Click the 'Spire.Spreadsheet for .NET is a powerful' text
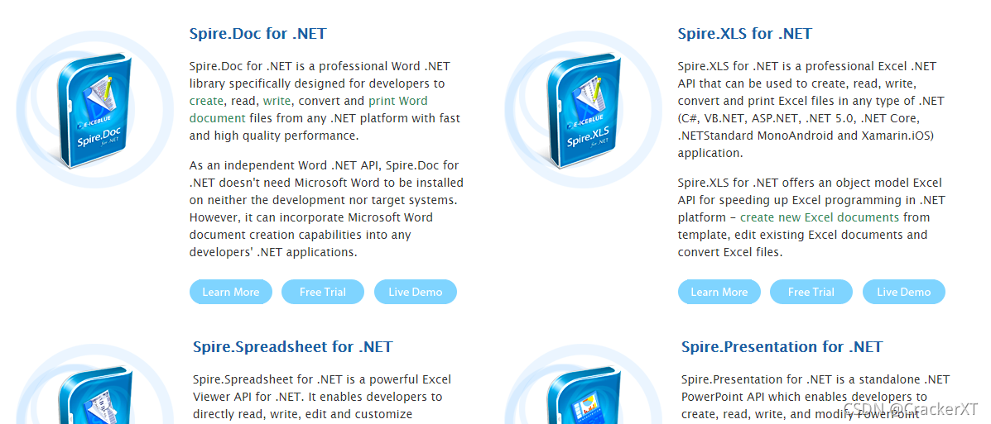991x424 pixels. [322, 397]
